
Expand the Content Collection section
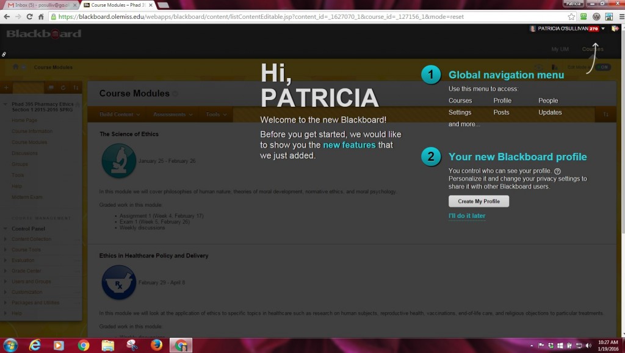[5, 239]
